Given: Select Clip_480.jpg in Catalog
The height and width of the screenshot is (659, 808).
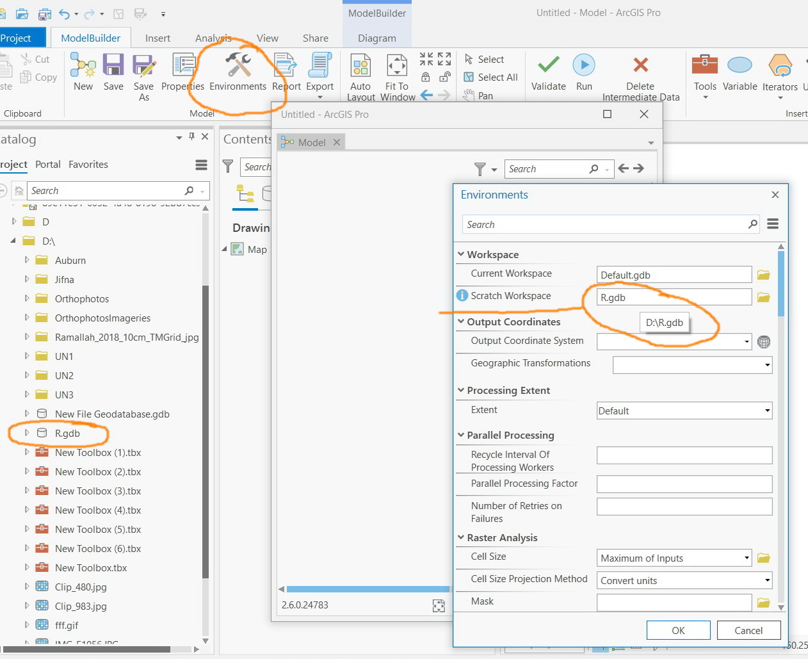Looking at the screenshot, I should click(81, 587).
